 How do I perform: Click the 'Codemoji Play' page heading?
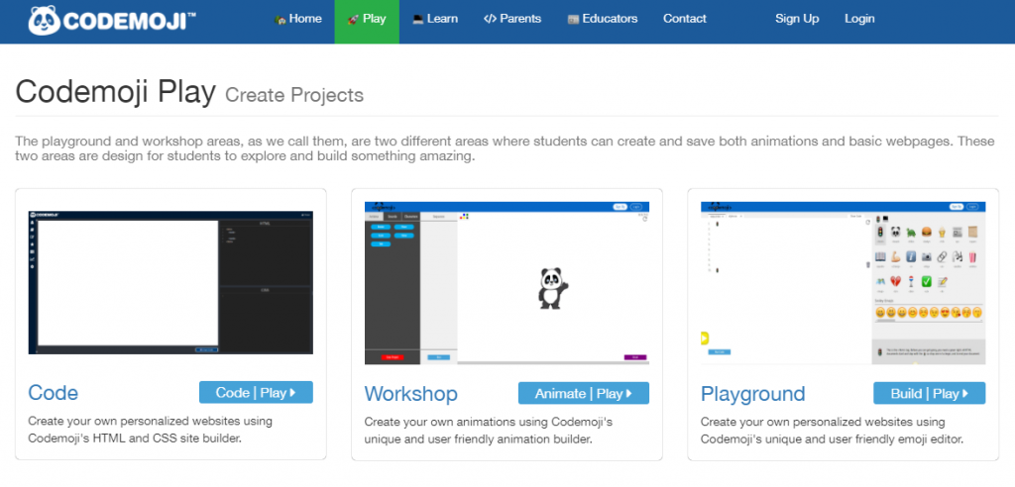pos(115,92)
